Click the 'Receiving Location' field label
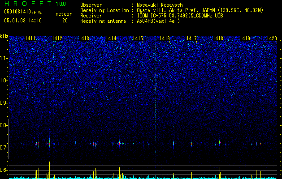 104,10
